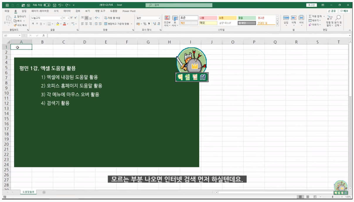
Task: Click the search (검색) box in title bar
Action: coord(179,5)
